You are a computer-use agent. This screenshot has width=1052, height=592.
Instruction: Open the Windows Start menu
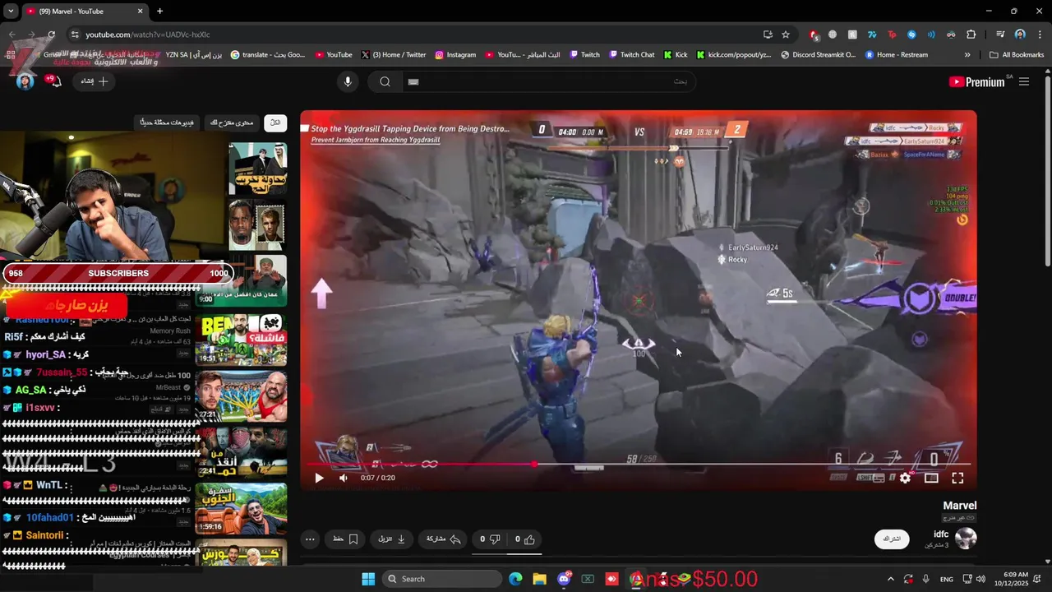point(368,579)
